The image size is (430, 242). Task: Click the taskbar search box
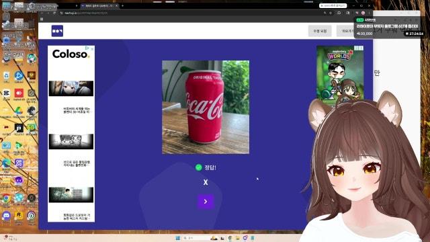(196, 238)
